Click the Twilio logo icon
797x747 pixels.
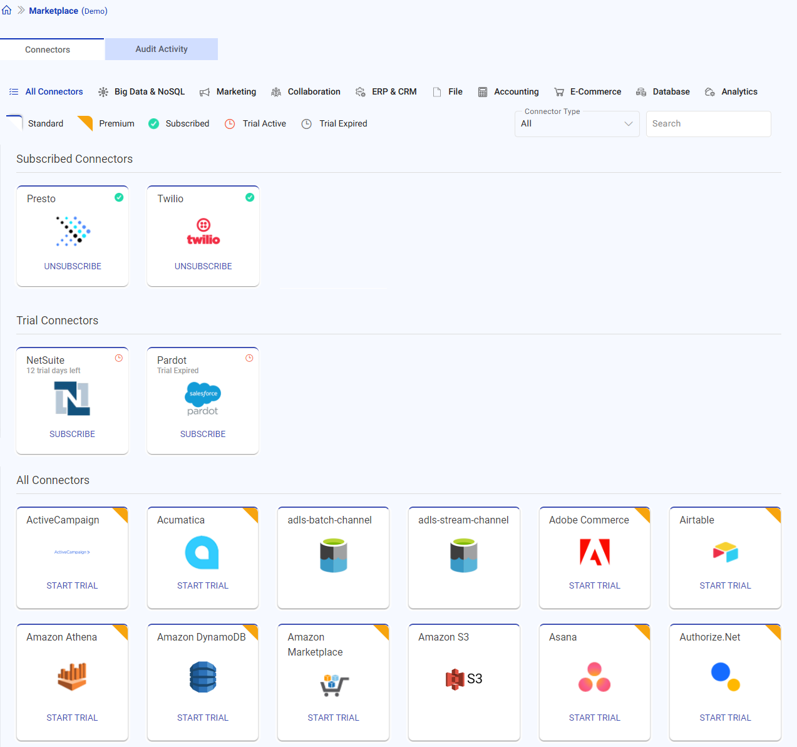pyautogui.click(x=203, y=232)
